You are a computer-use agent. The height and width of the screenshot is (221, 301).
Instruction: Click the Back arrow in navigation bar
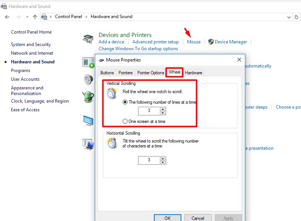(x=7, y=17)
